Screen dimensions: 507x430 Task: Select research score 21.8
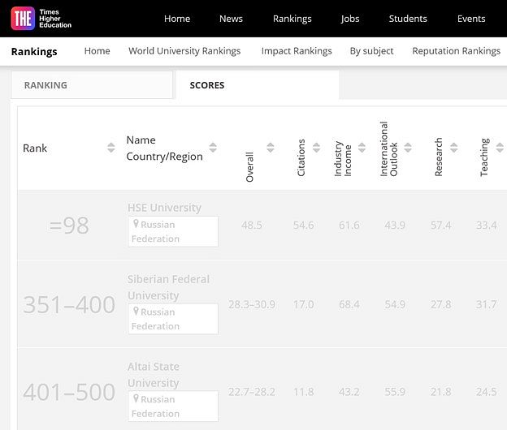pyautogui.click(x=440, y=392)
